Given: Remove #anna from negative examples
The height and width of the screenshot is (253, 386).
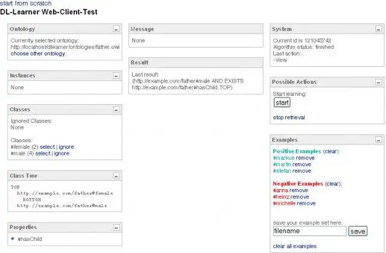Looking at the screenshot, I should coord(299,190).
